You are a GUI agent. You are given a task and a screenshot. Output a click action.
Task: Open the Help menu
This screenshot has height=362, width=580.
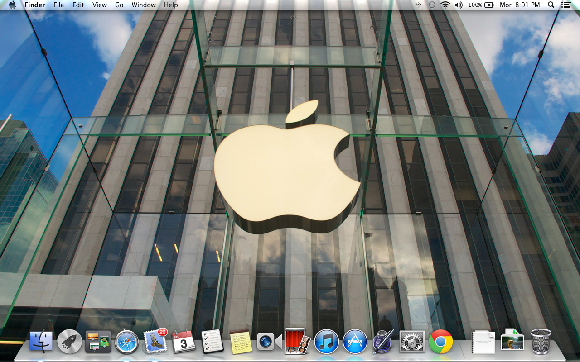pos(171,5)
